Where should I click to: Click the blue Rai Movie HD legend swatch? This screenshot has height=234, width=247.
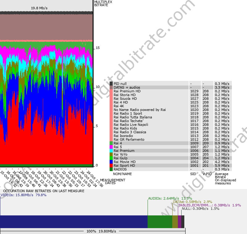click(x=111, y=162)
